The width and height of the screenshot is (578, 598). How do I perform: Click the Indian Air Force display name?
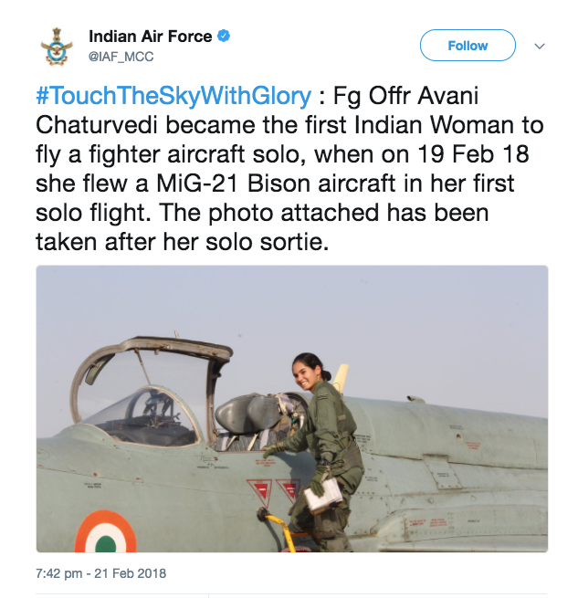(x=150, y=37)
